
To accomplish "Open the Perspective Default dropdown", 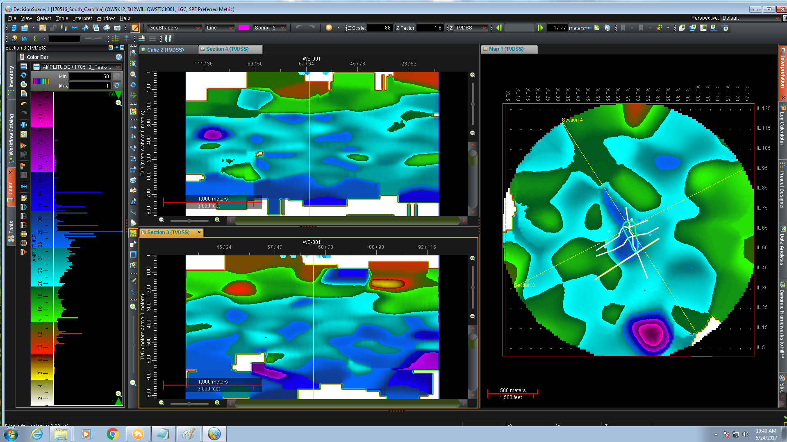I will coord(751,18).
